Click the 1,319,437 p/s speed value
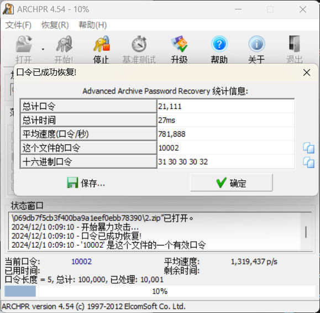The width and height of the screenshot is (320, 313). (x=254, y=262)
